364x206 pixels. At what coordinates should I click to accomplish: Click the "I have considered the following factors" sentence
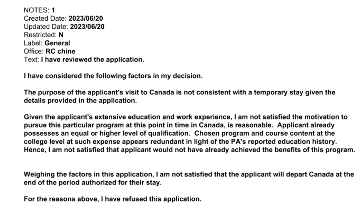113,76
